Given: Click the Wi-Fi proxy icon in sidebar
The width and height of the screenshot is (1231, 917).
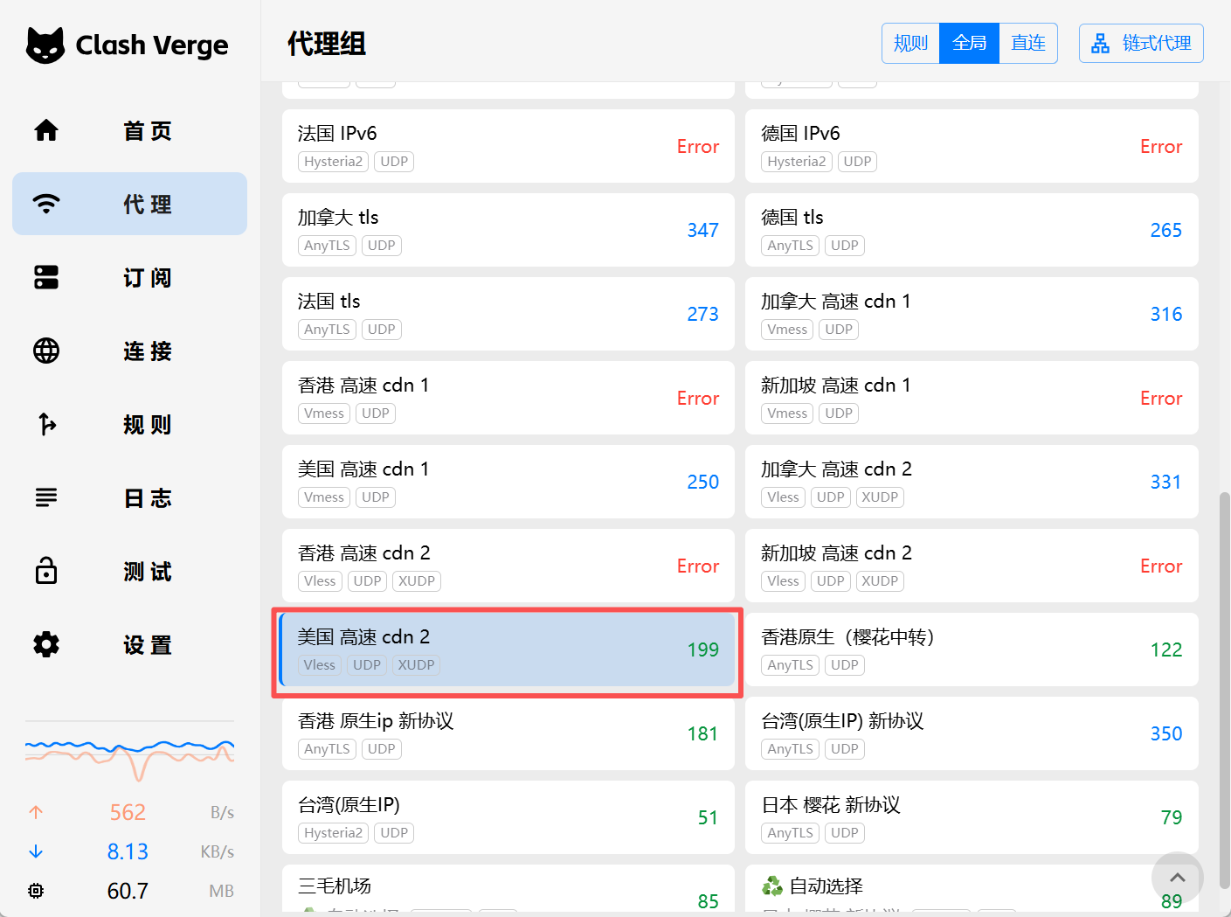Looking at the screenshot, I should point(46,204).
